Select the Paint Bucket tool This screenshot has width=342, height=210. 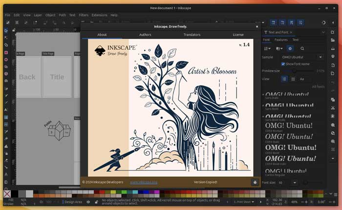6,139
